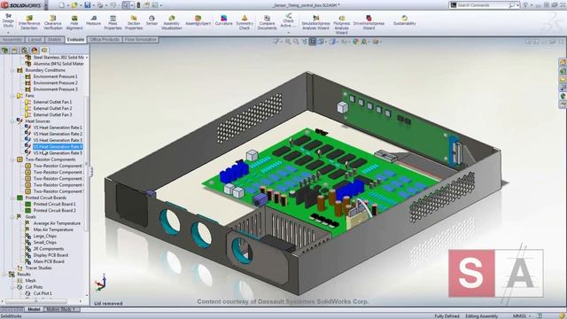
Task: Open Section Properties
Action: tap(134, 22)
